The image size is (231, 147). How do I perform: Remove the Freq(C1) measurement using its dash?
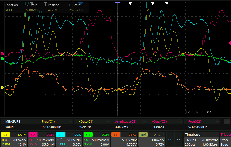pyautogui.click(x=71, y=122)
